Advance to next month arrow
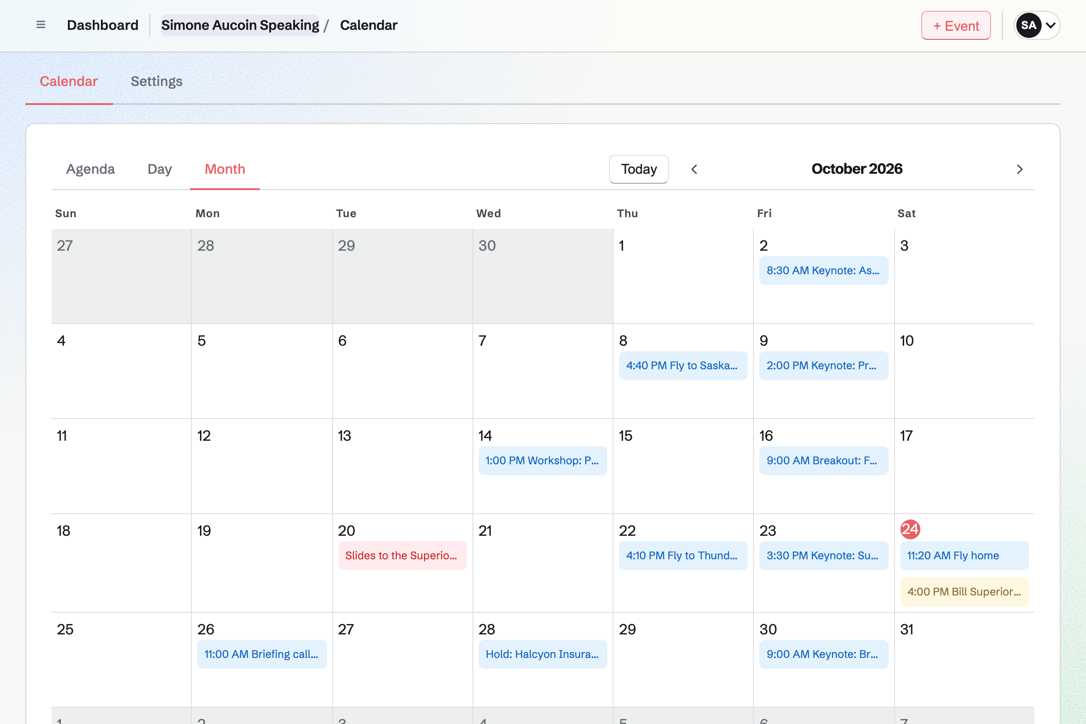 coord(1020,169)
